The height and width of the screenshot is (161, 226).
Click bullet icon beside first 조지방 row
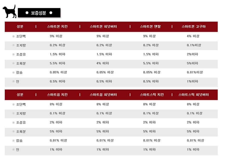[x=14, y=45]
